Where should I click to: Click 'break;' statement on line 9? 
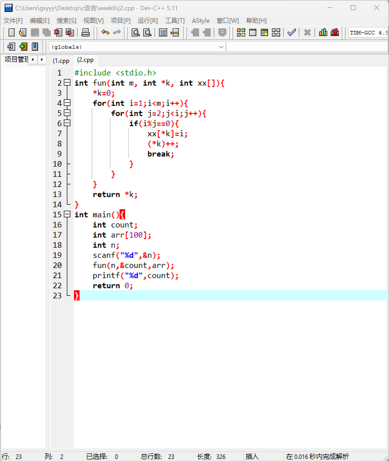(161, 154)
